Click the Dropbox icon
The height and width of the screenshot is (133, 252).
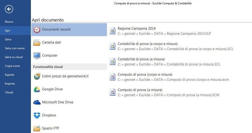tap(37, 115)
